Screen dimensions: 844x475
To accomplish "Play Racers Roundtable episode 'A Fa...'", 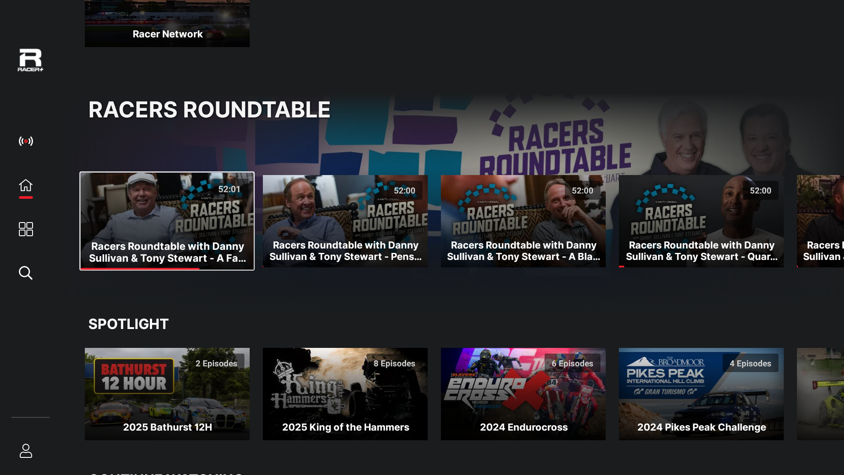I will [167, 221].
